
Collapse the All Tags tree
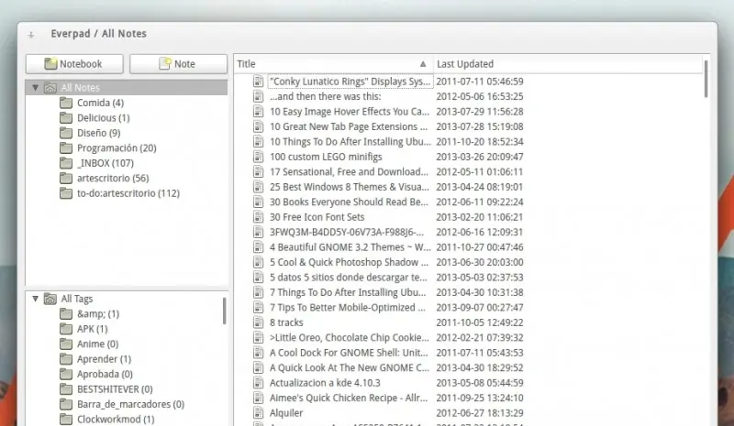coord(35,299)
